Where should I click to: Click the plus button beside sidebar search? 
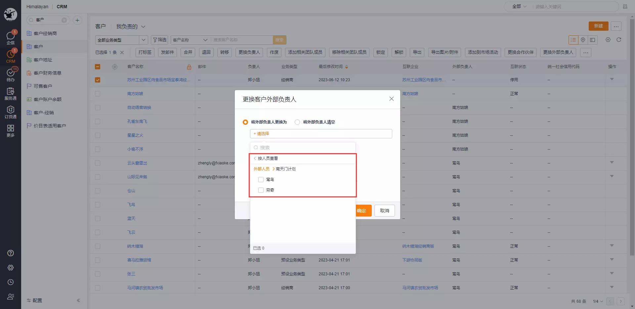coord(77,20)
